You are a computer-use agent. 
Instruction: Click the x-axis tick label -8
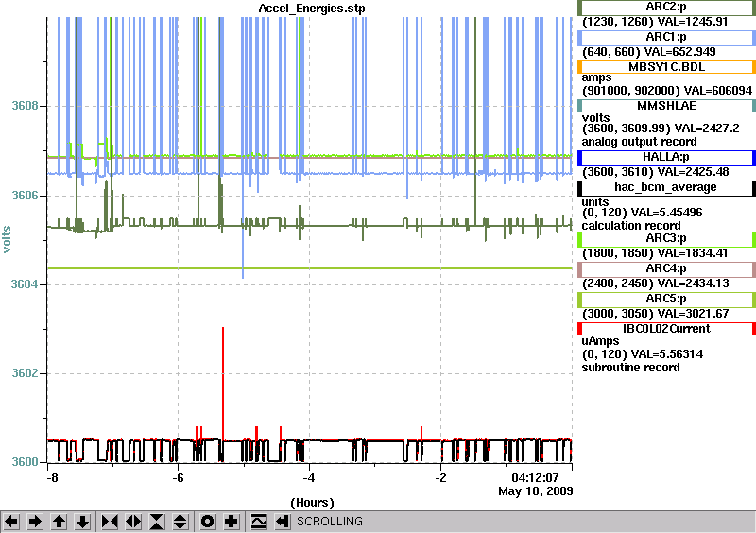coord(52,478)
